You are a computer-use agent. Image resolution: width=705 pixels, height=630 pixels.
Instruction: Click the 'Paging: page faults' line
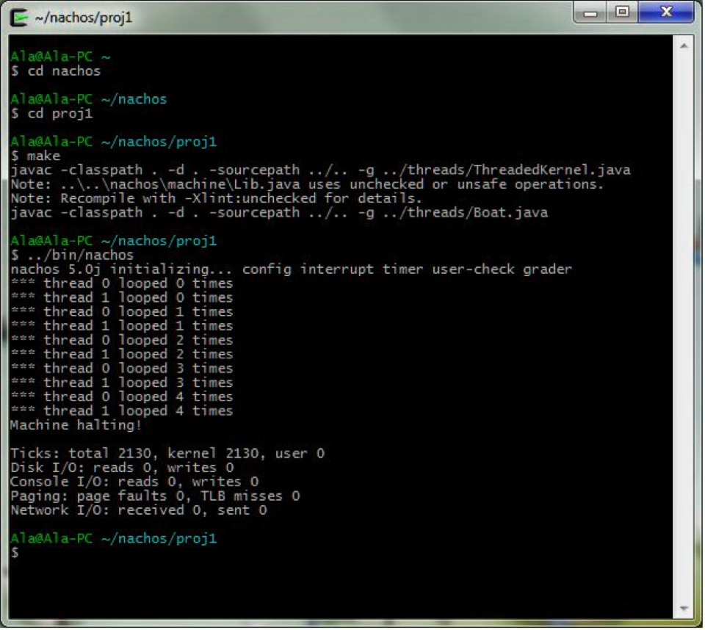tap(154, 496)
